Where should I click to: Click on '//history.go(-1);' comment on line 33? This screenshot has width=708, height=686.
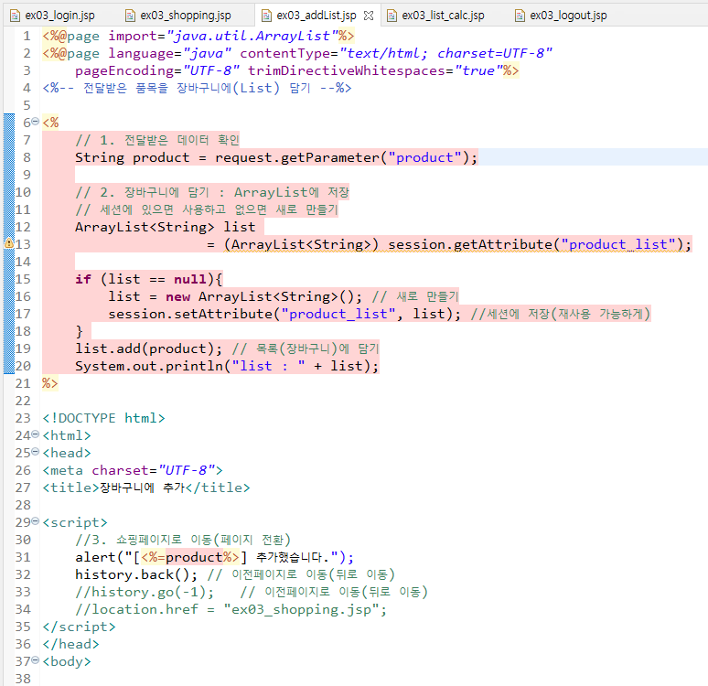pyautogui.click(x=145, y=592)
